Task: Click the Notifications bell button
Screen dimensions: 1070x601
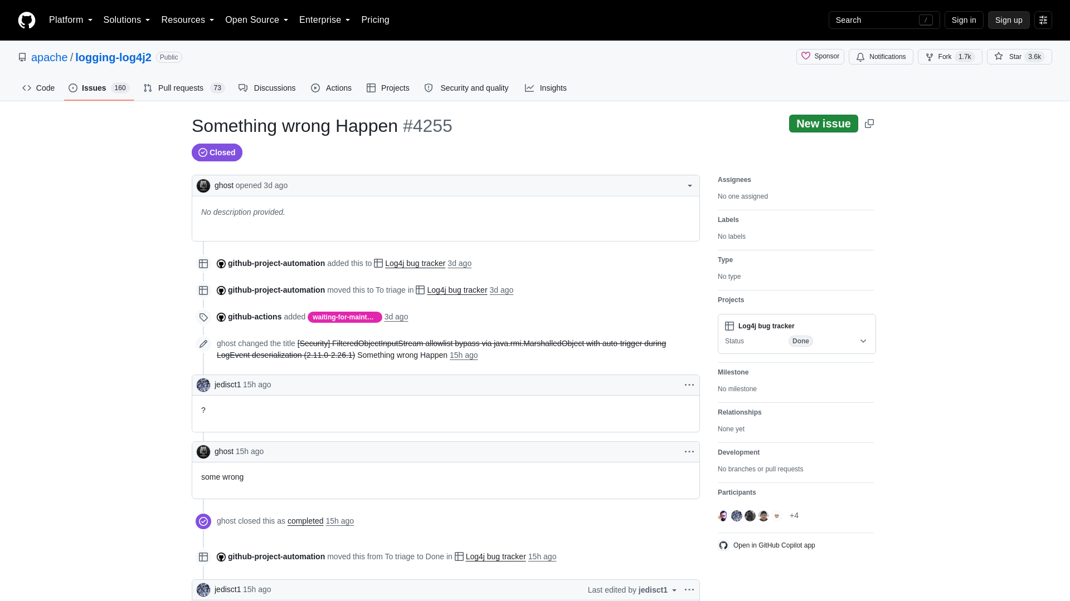Action: 881,57
